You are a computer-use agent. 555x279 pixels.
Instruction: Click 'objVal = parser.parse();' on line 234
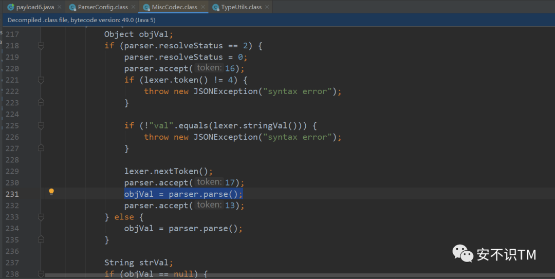tap(183, 228)
